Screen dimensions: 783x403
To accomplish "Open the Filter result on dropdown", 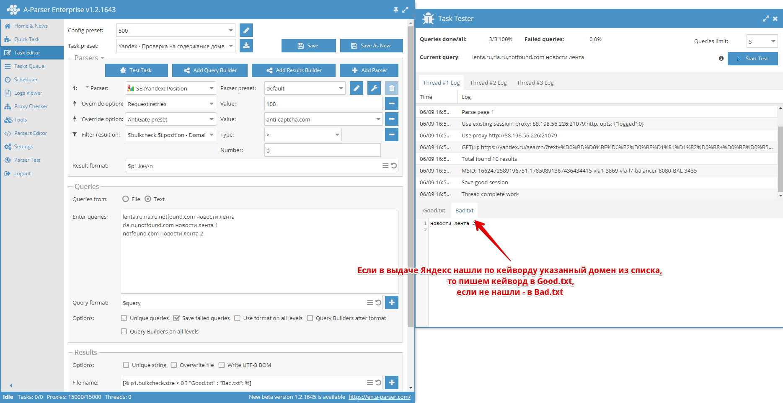I will tap(212, 134).
